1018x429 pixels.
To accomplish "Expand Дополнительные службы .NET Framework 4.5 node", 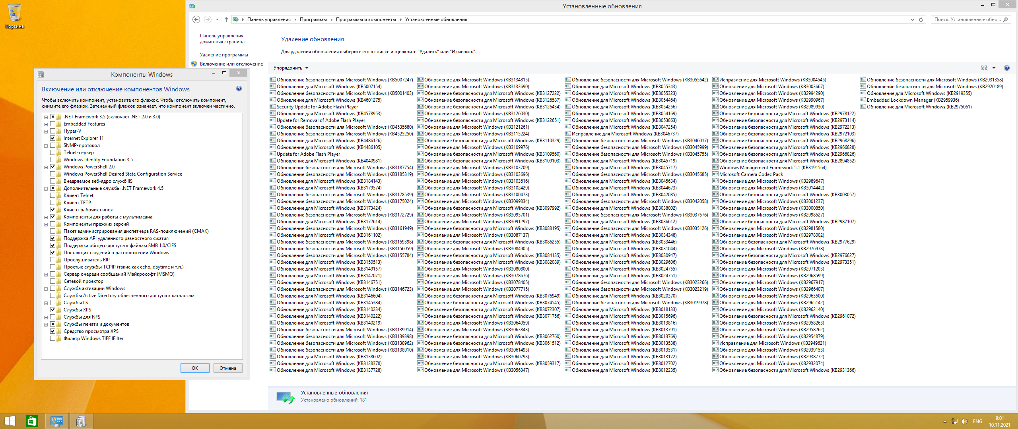I will [x=46, y=189].
